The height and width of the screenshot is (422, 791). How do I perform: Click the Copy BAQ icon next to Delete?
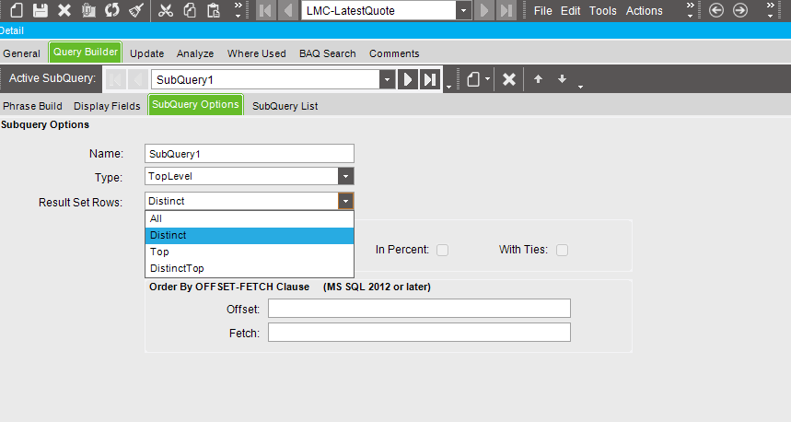[x=88, y=10]
